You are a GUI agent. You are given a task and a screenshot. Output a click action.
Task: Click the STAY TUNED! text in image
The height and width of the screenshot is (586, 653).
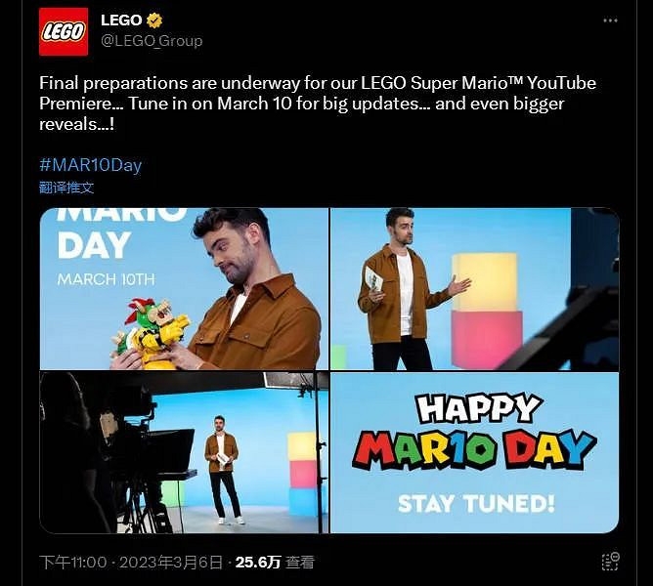point(476,504)
